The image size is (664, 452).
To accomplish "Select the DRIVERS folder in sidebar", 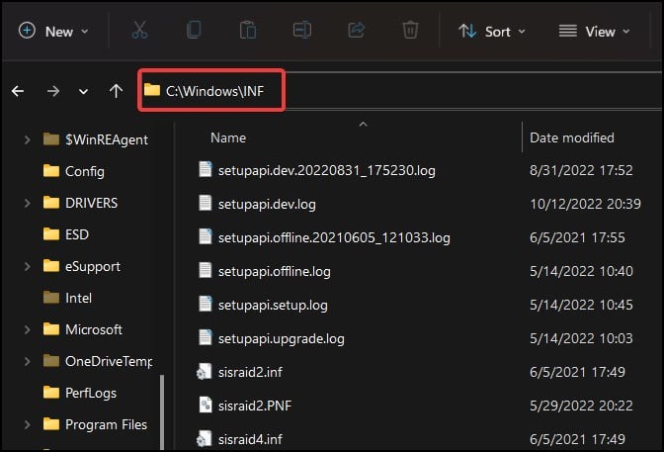I will [92, 203].
